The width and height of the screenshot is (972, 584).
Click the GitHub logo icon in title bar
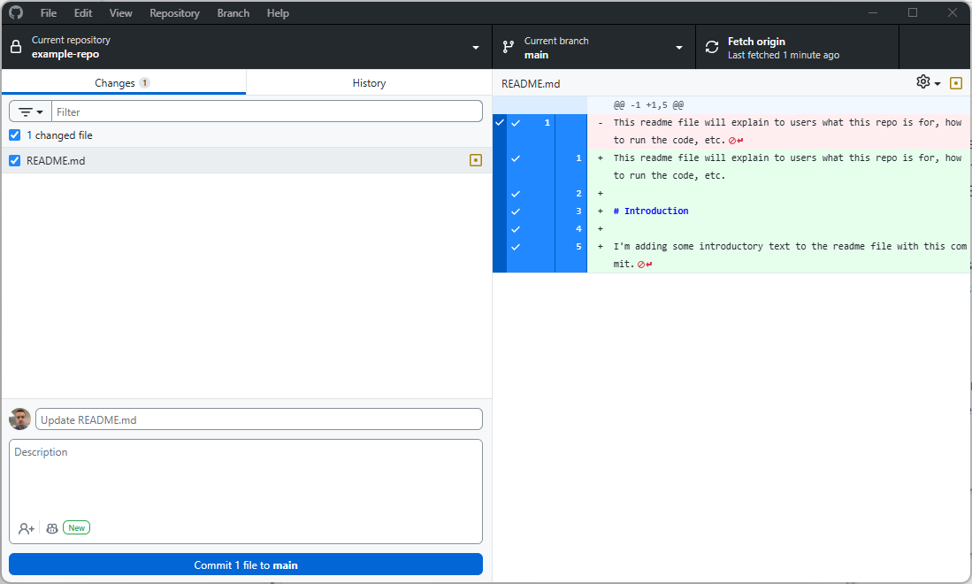16,13
